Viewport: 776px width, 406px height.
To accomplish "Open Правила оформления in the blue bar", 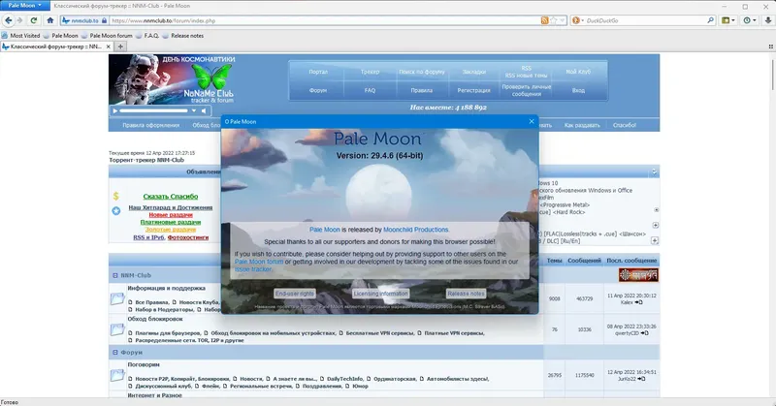I will (x=151, y=125).
